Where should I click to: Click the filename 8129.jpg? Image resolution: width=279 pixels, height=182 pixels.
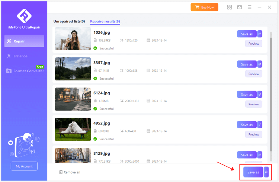pyautogui.click(x=102, y=153)
